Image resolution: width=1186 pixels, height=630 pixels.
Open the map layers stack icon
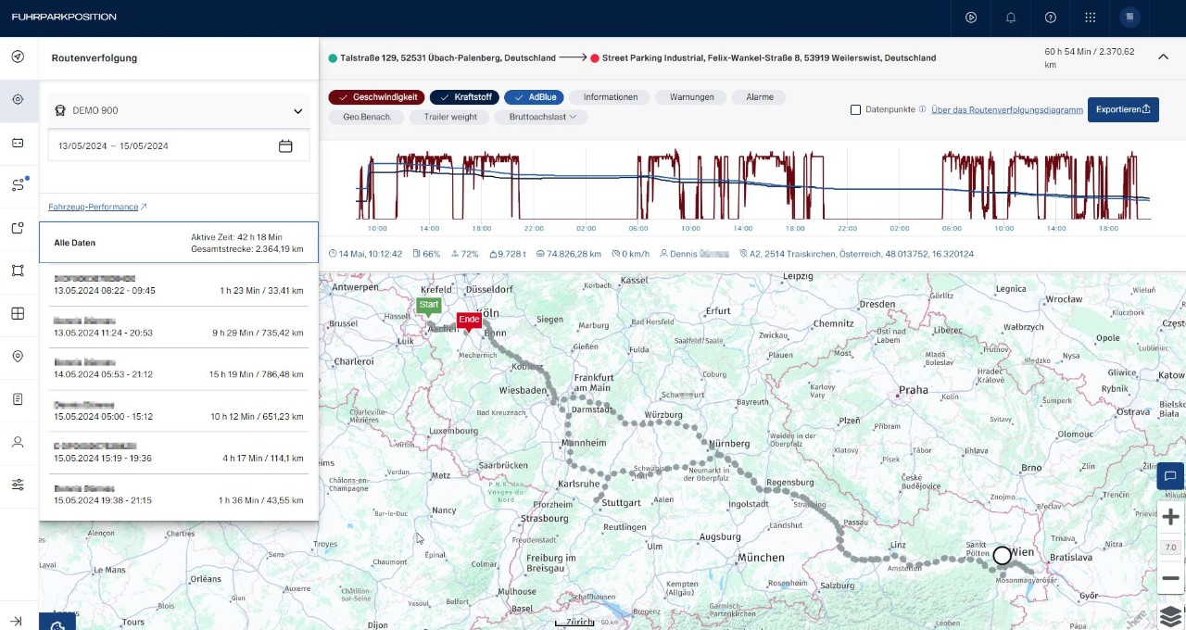click(1170, 615)
